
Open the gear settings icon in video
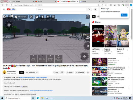coord(37,17)
